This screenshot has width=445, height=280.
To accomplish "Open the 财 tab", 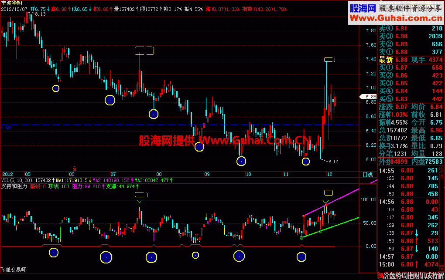I will pyautogui.click(x=417, y=276).
